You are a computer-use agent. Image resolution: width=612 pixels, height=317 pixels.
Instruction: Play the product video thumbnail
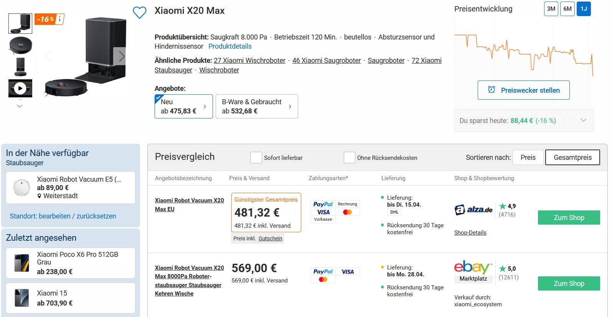click(20, 89)
